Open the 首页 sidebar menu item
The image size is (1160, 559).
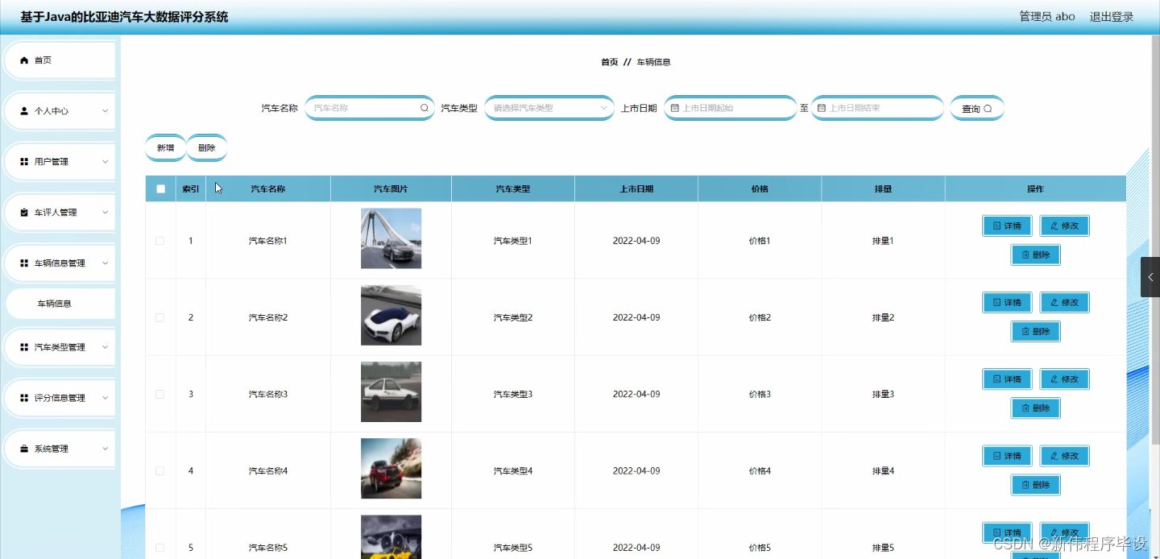point(60,60)
